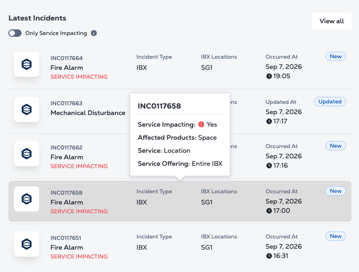
Task: Click the Updated badge on INC0117663
Action: coord(330,102)
